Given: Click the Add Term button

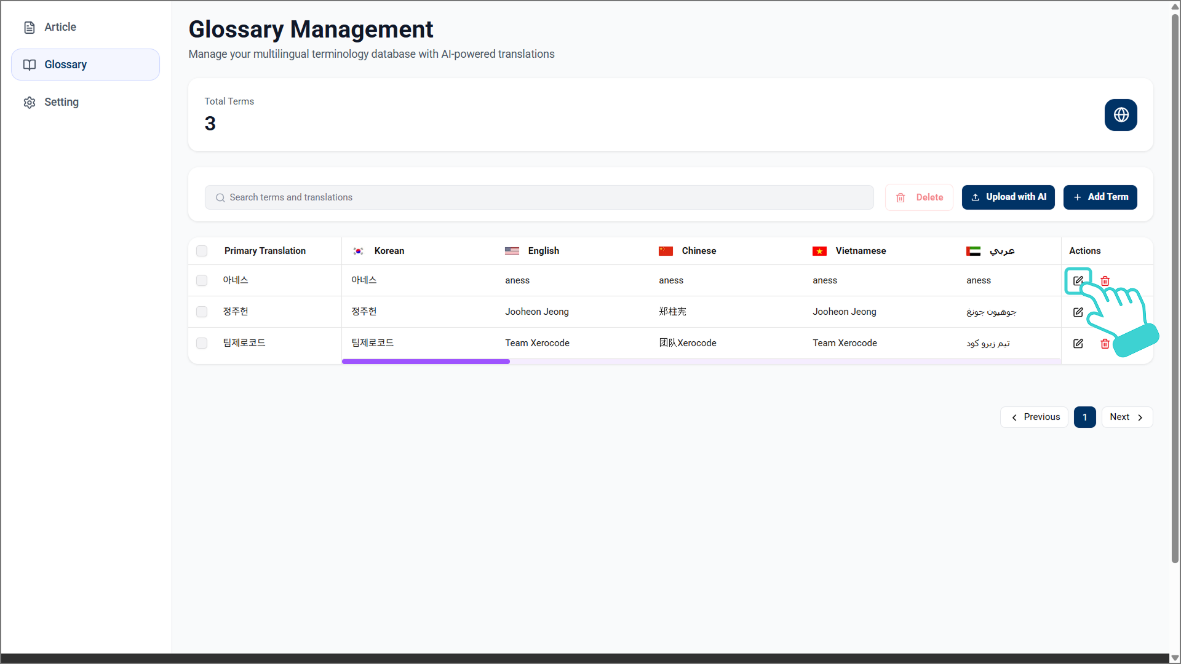Looking at the screenshot, I should pyautogui.click(x=1100, y=197).
